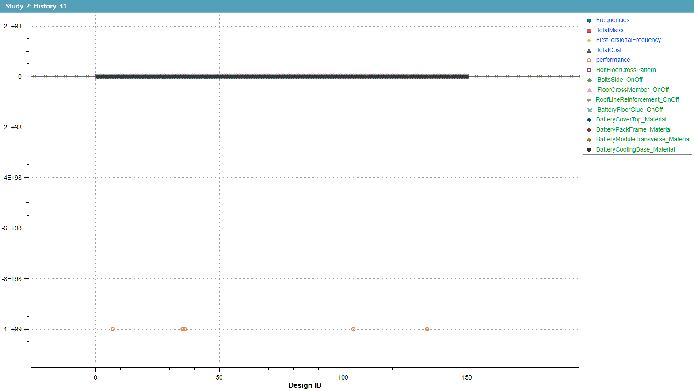
Task: Click the -8E+98 y-axis tick label
Action: (x=12, y=279)
